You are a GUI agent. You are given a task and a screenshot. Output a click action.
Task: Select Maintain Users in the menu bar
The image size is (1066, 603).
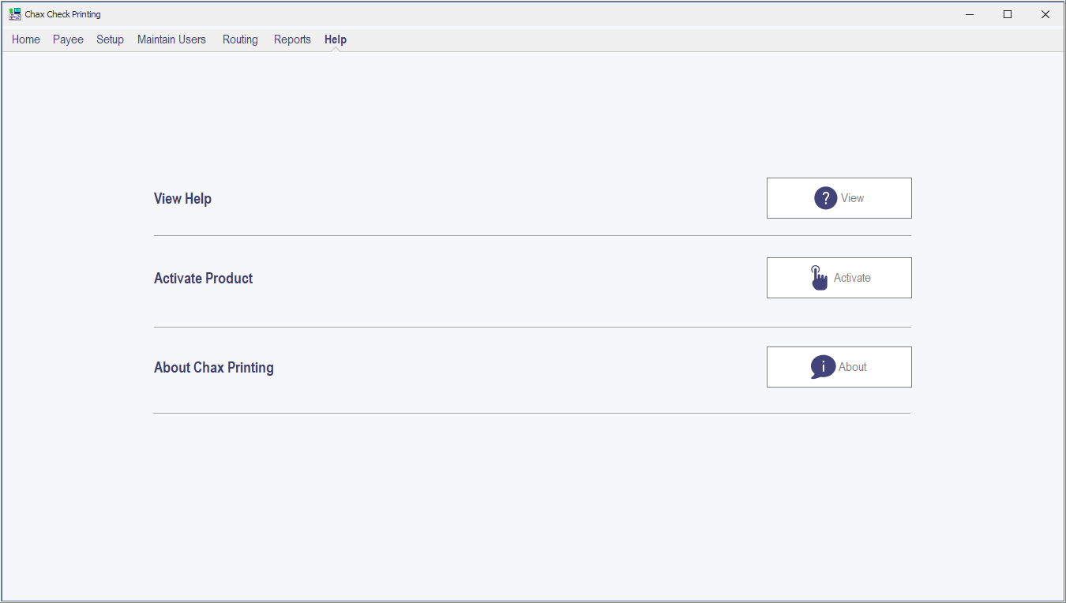[x=171, y=39]
